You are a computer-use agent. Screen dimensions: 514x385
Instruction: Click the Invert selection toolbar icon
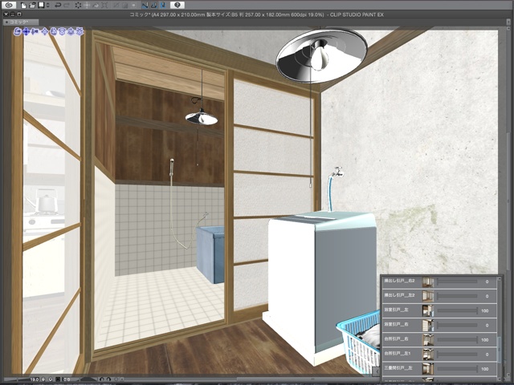(125, 5)
